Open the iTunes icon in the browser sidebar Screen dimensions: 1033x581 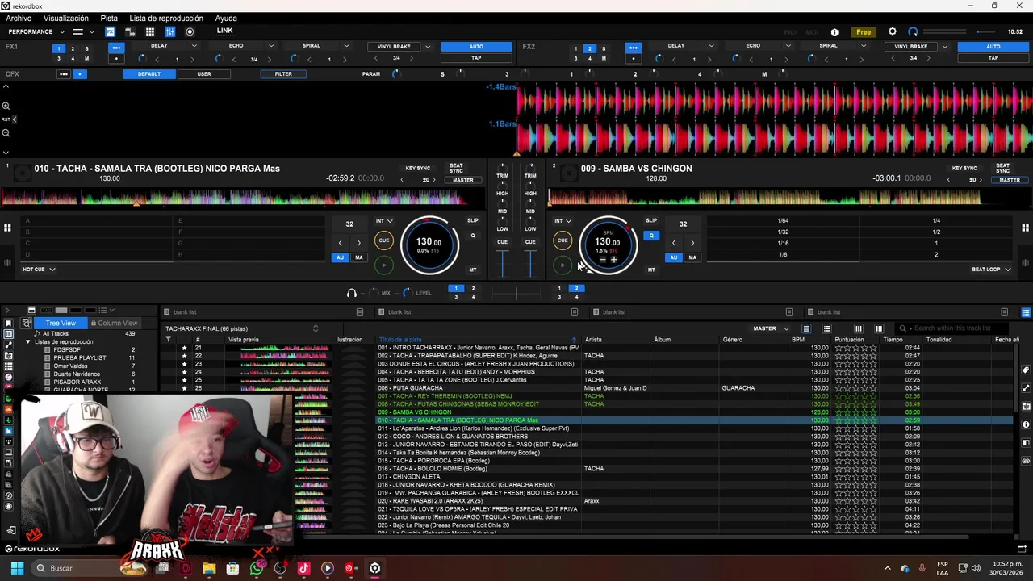[8, 377]
